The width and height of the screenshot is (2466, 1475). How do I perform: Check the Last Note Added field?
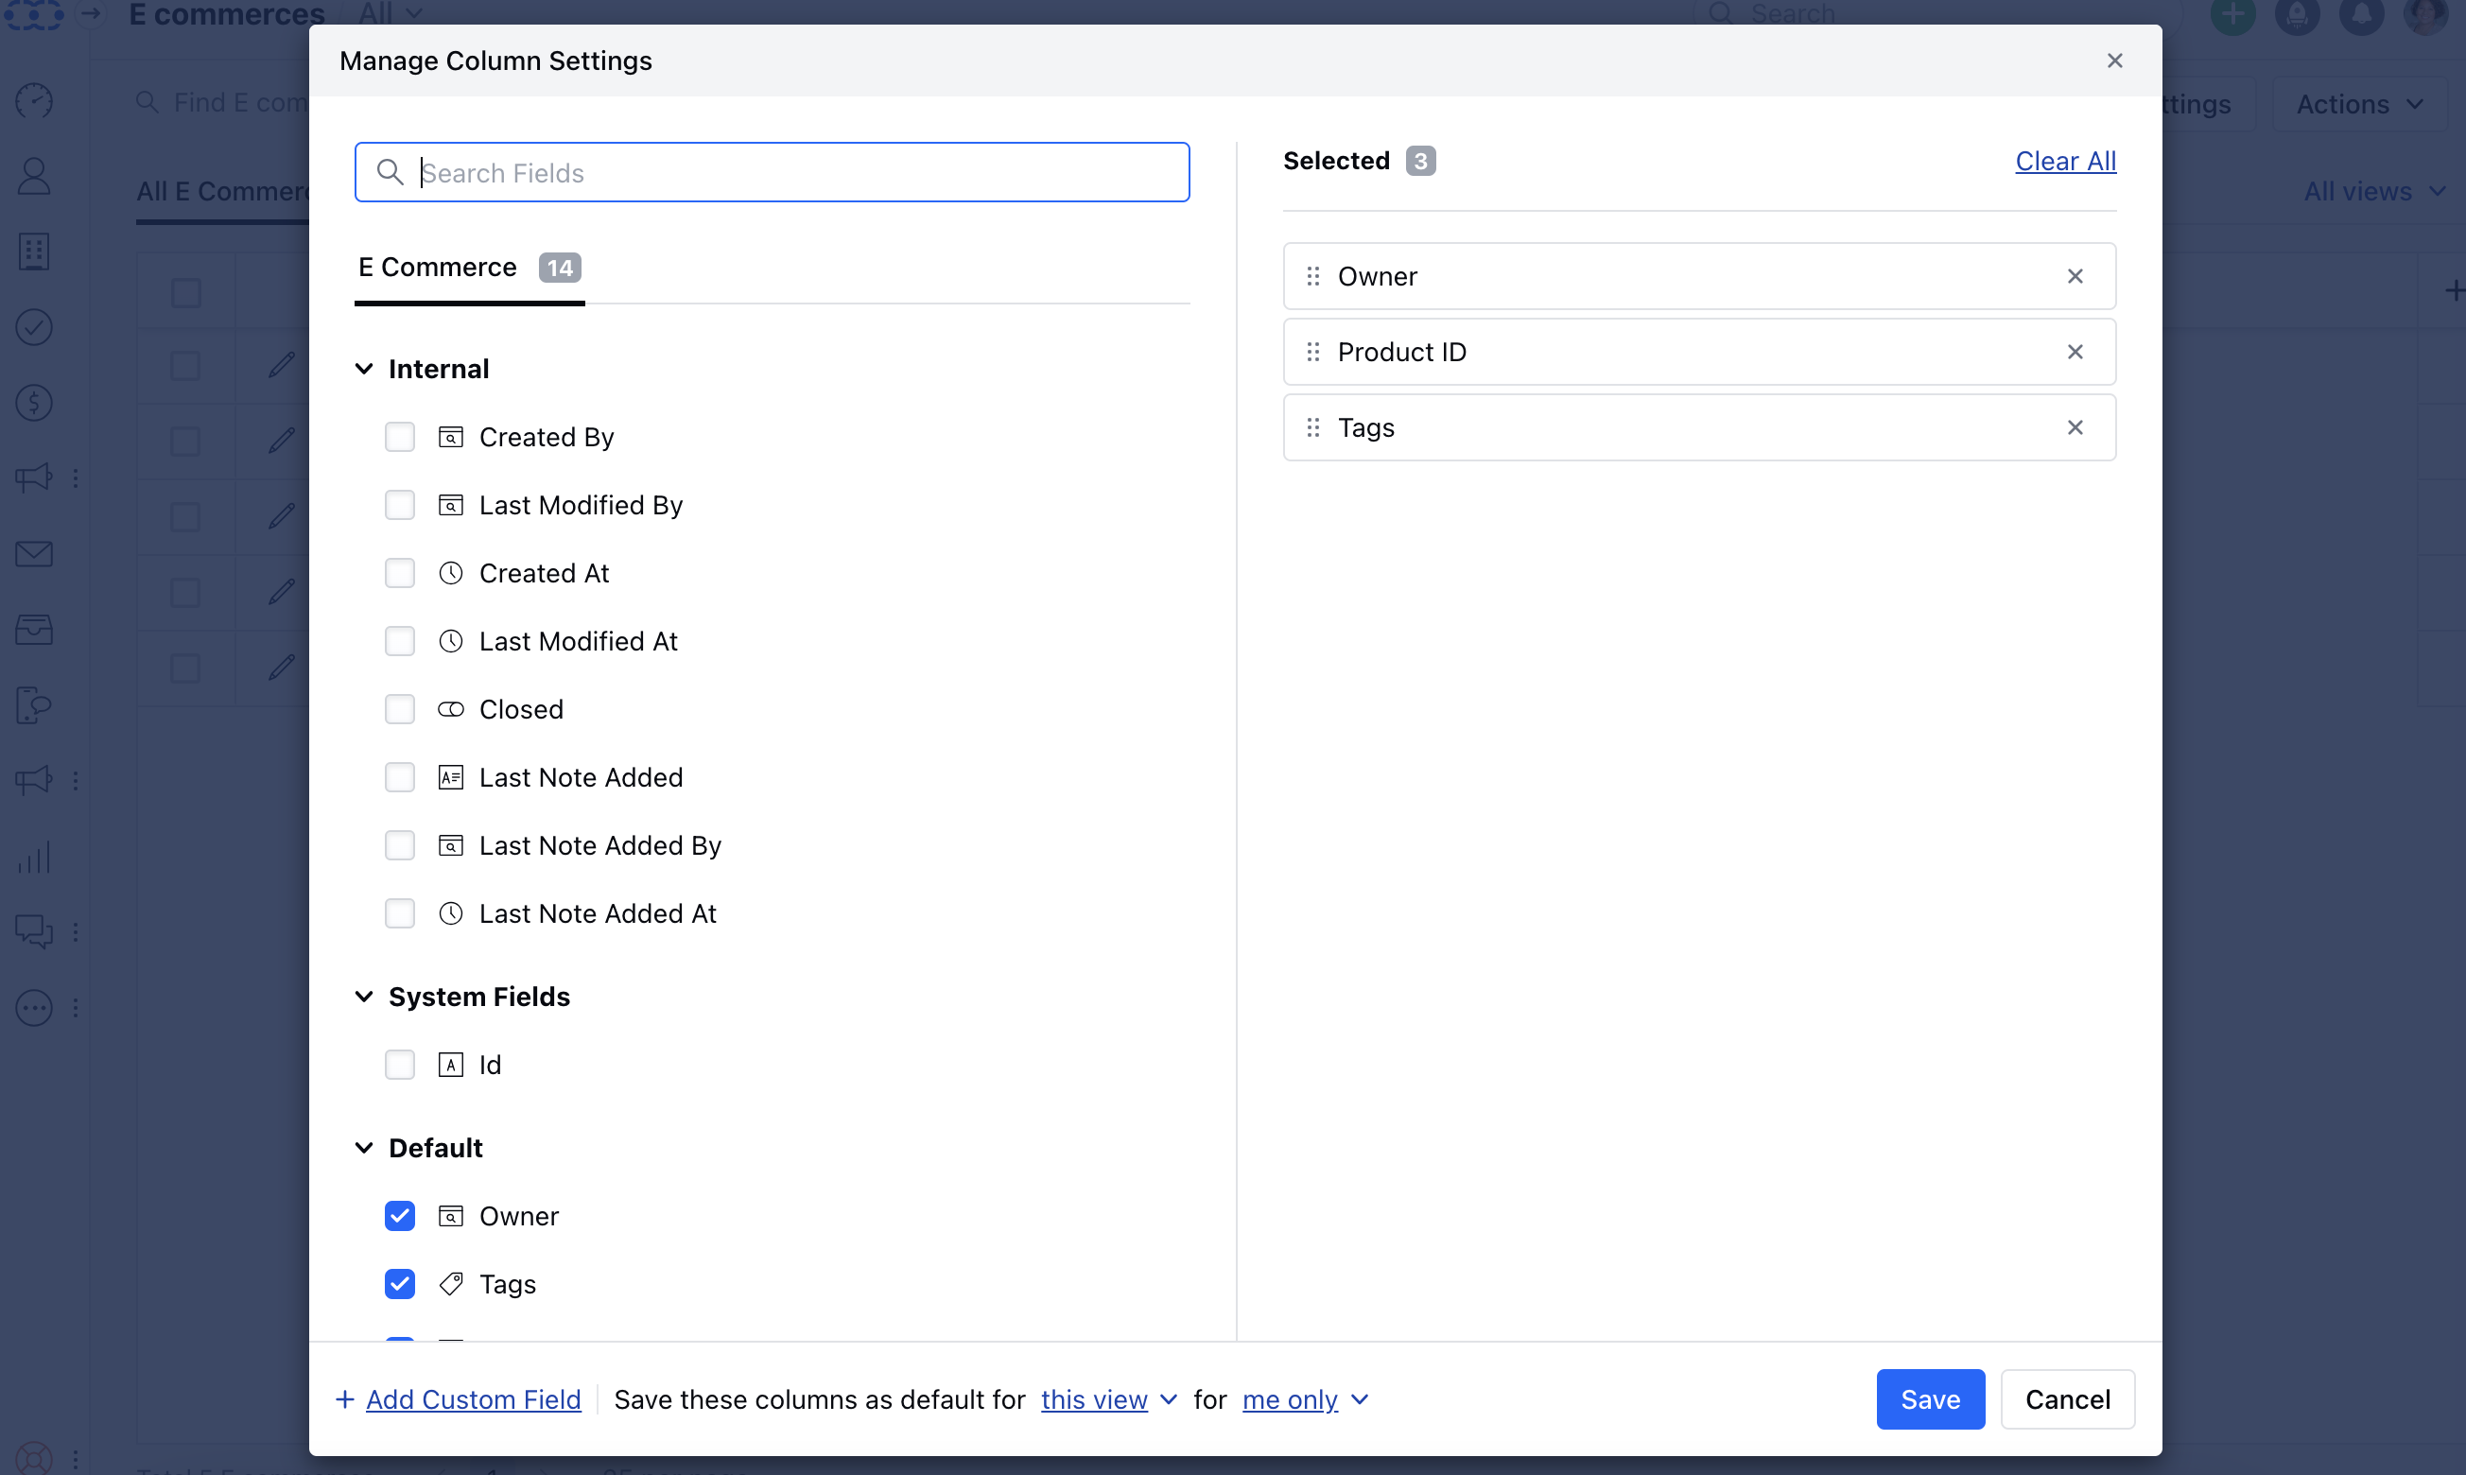point(400,777)
